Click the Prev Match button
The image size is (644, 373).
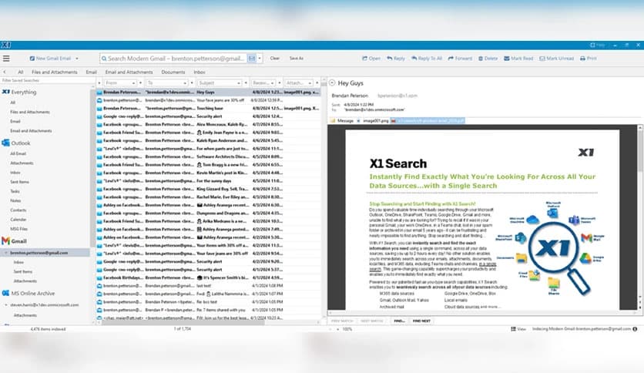[x=342, y=321]
